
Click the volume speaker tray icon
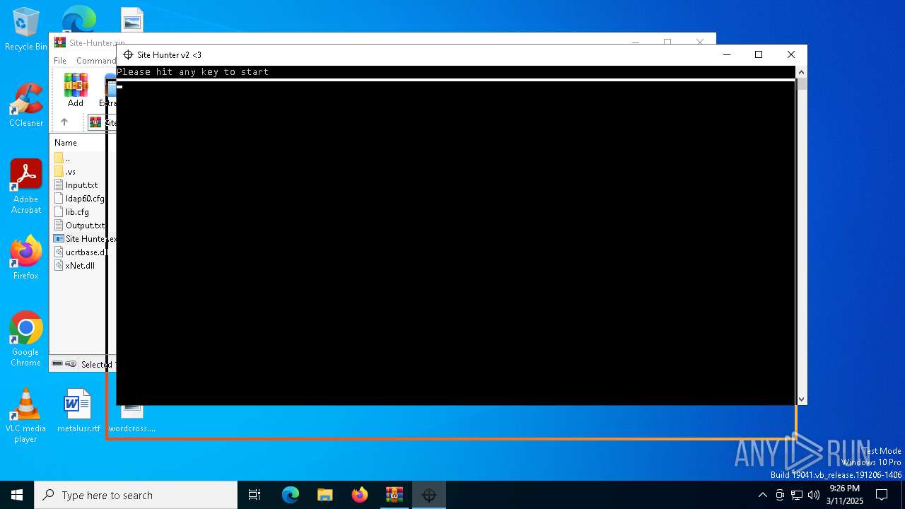(814, 495)
